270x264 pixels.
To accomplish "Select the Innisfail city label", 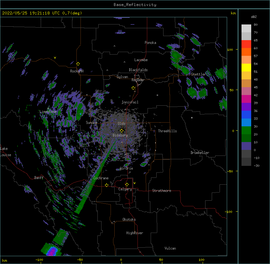I will pyautogui.click(x=130, y=102).
